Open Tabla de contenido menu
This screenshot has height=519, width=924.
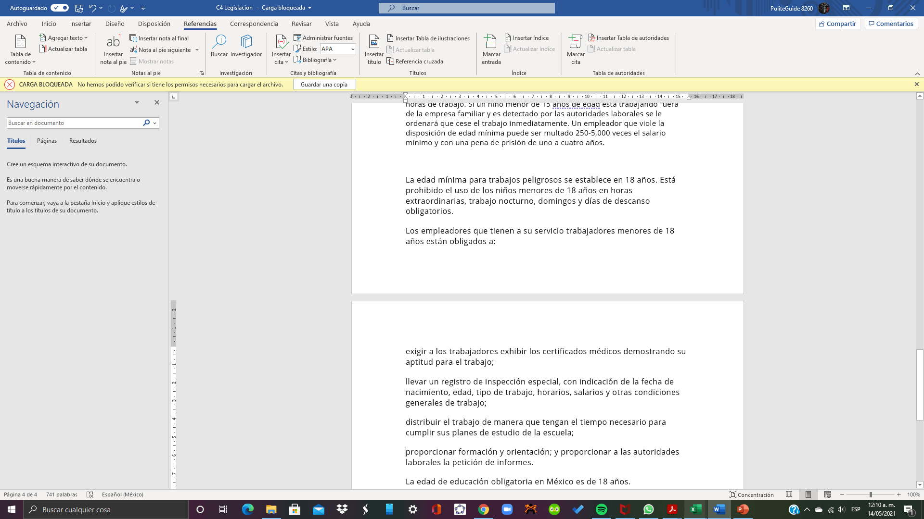click(20, 49)
